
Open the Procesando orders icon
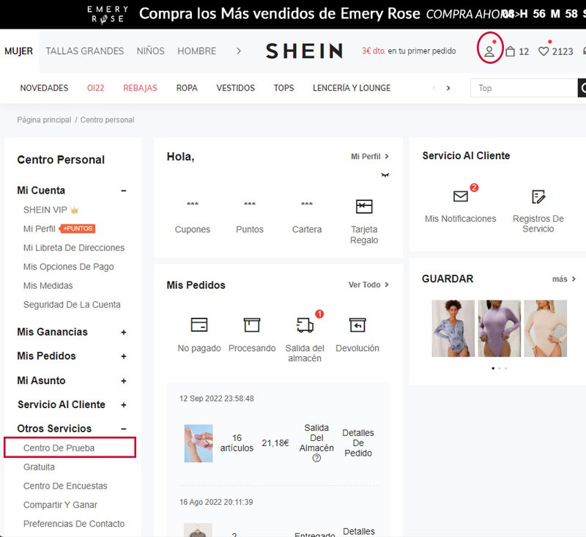252,325
